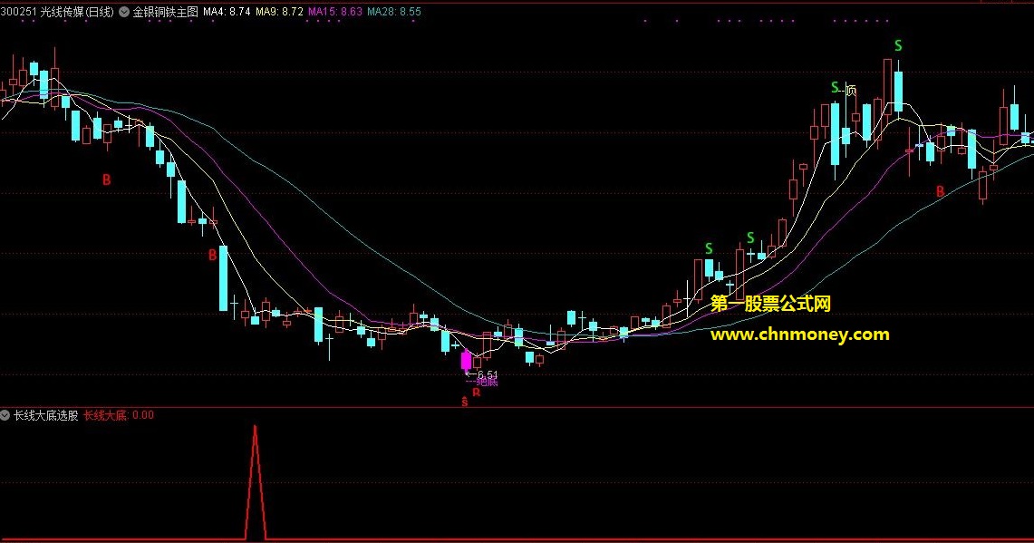Click the leftmost red B buy marker
The image size is (1034, 543).
click(x=107, y=179)
